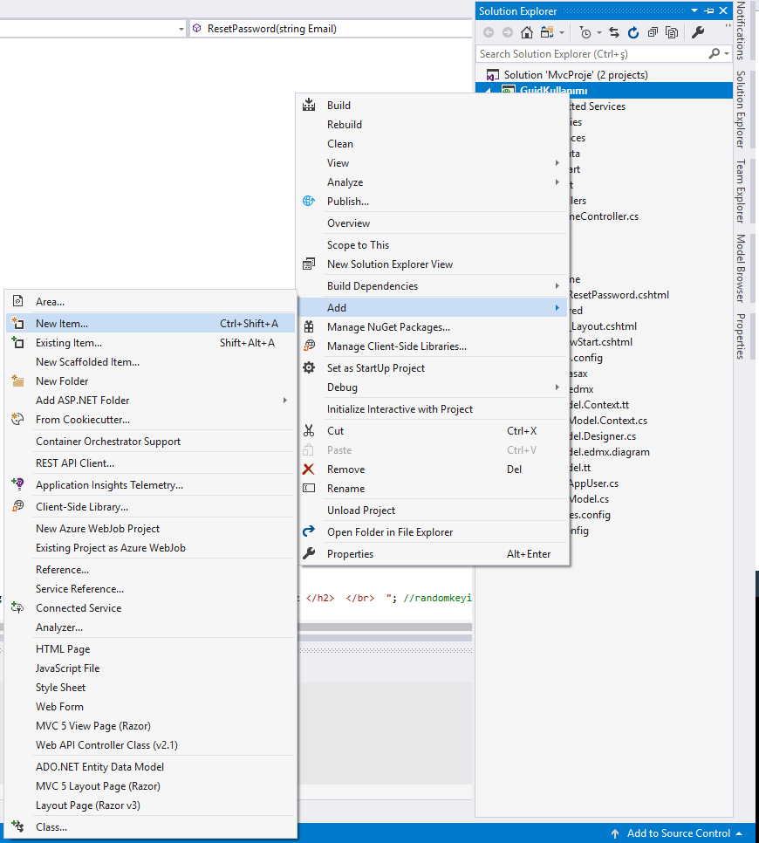Open Properties wrench in Solution Explorer toolbar
The image size is (759, 843).
tap(698, 33)
